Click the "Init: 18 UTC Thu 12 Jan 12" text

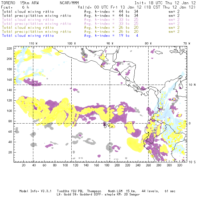point(165,3)
